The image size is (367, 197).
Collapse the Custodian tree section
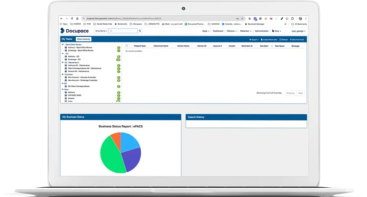[x=62, y=74]
